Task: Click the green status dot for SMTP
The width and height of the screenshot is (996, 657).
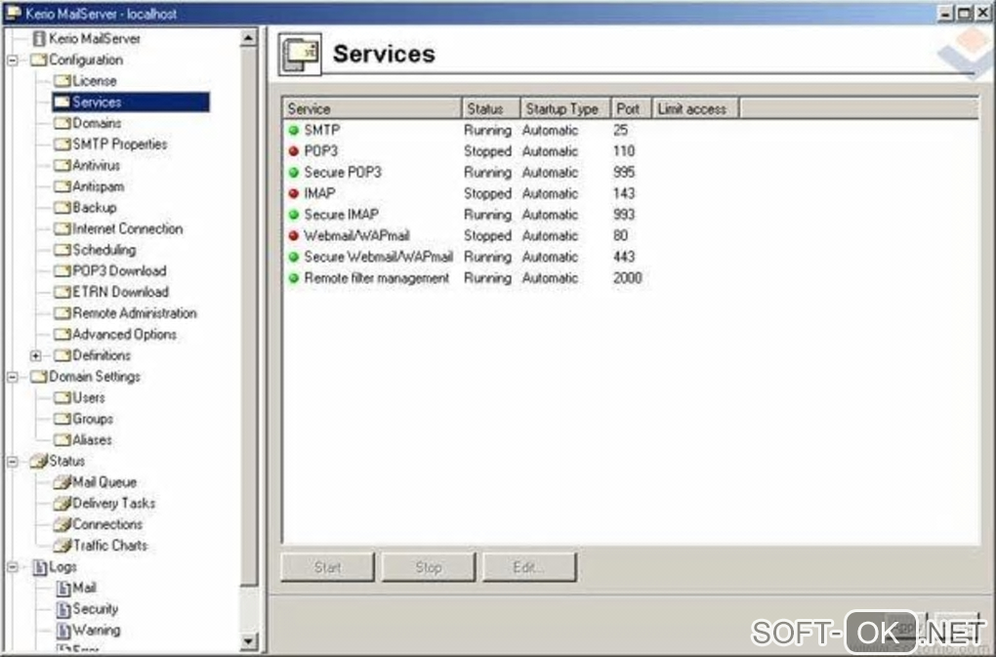Action: pyautogui.click(x=294, y=130)
